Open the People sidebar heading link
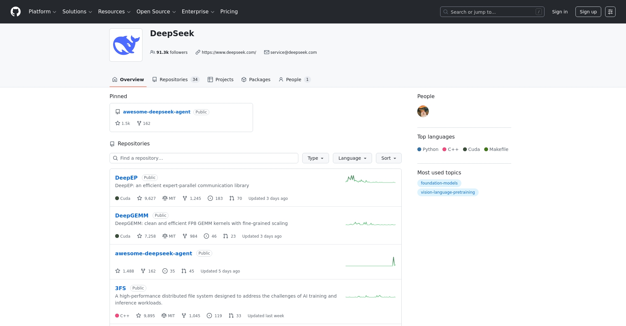This screenshot has height=326, width=626. [426, 96]
